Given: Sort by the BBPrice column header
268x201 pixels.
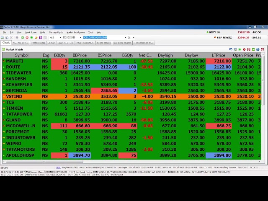Looking at the screenshot, I should click(80, 55).
